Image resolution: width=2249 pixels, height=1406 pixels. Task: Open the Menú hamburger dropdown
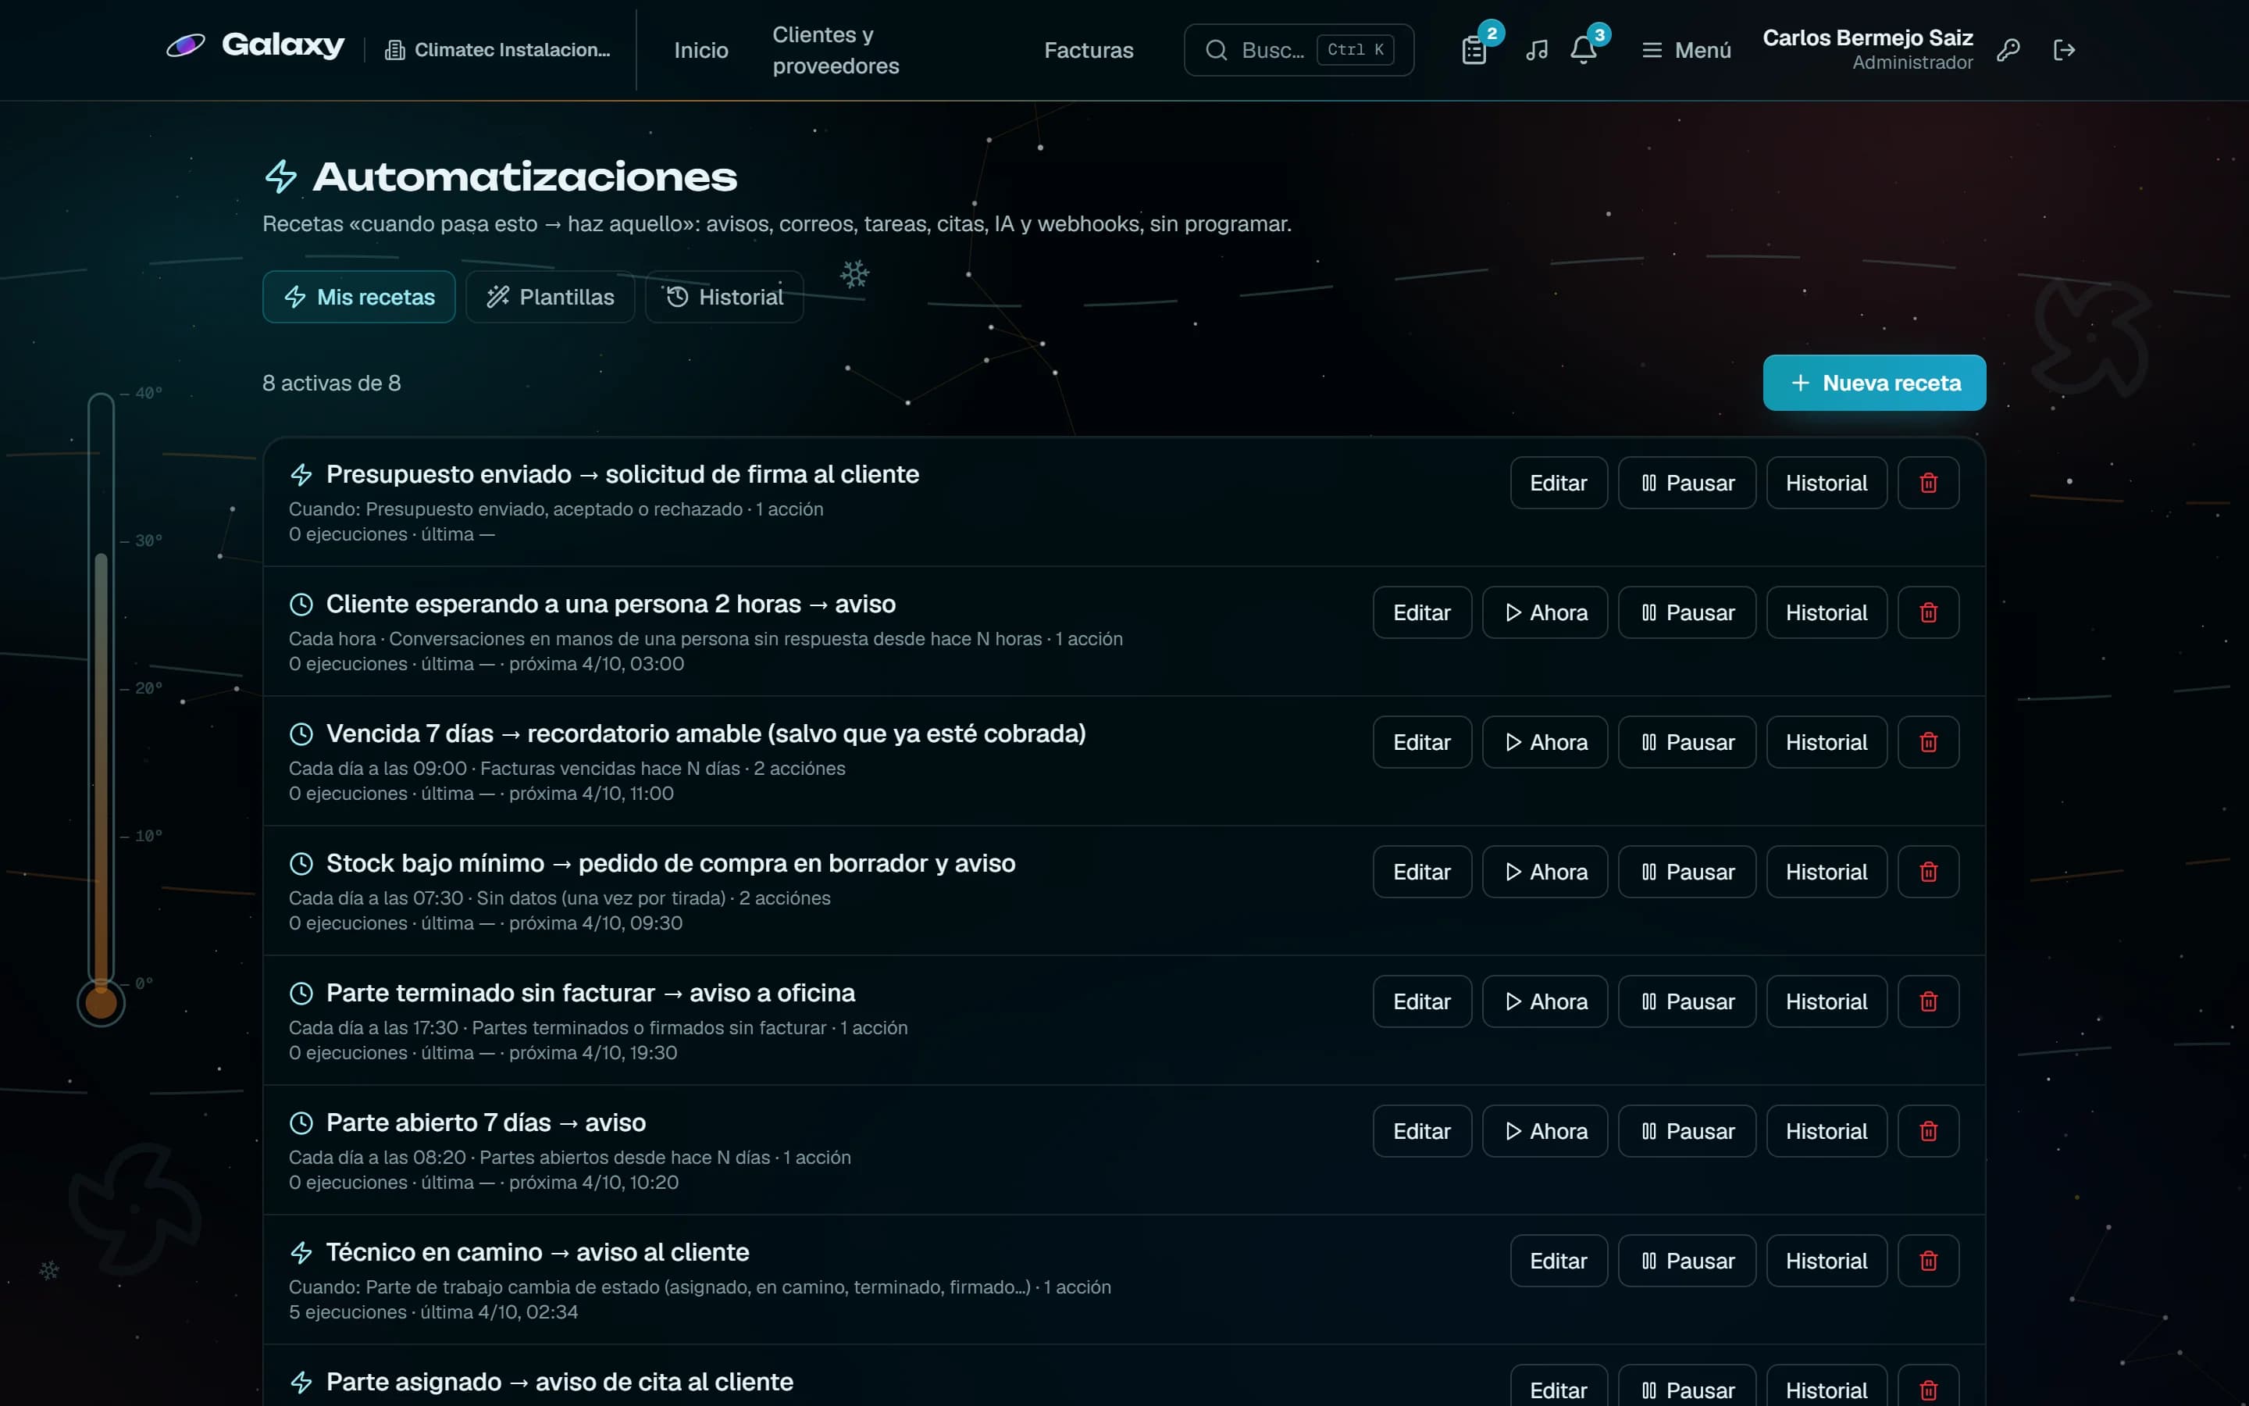click(1686, 50)
